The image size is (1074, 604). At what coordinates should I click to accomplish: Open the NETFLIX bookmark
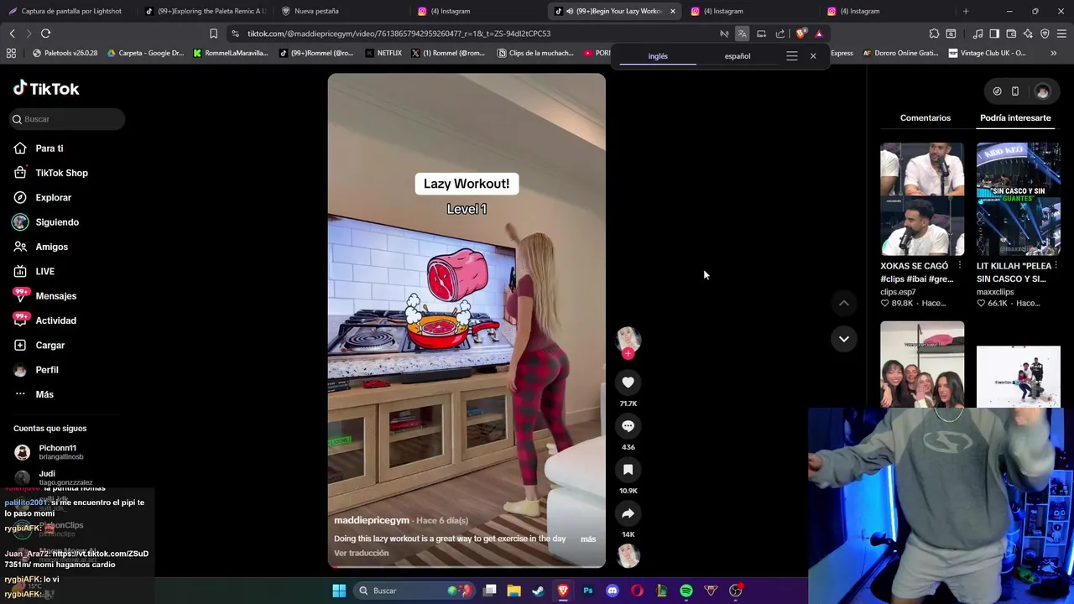click(x=383, y=53)
